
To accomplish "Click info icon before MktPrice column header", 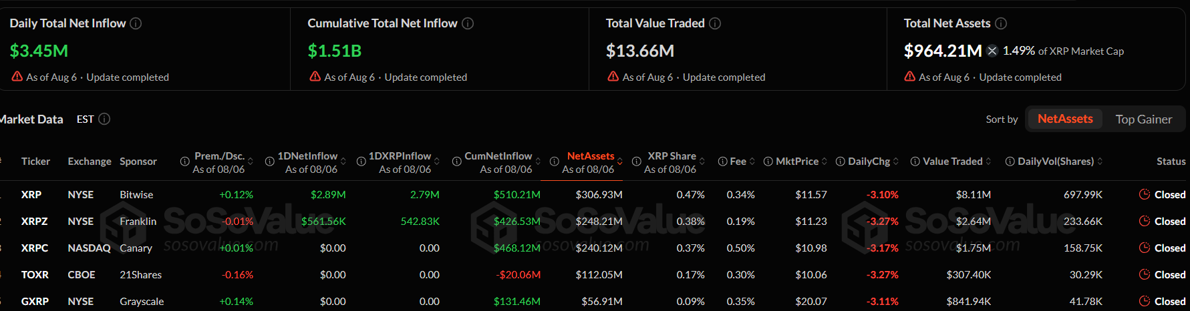I will (x=768, y=162).
